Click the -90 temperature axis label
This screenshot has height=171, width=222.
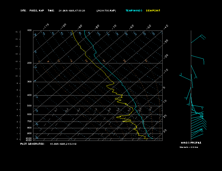pyautogui.click(x=80, y=27)
